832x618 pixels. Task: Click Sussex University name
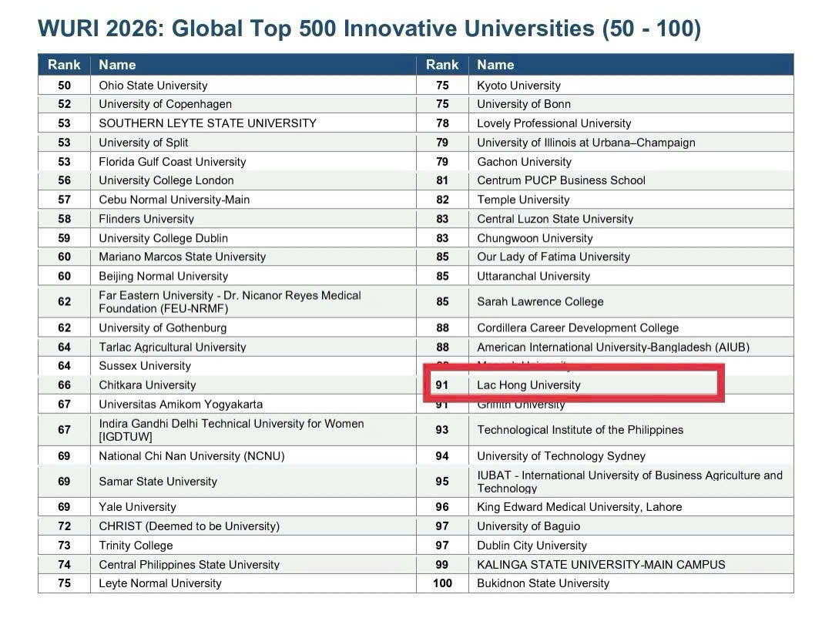[145, 366]
